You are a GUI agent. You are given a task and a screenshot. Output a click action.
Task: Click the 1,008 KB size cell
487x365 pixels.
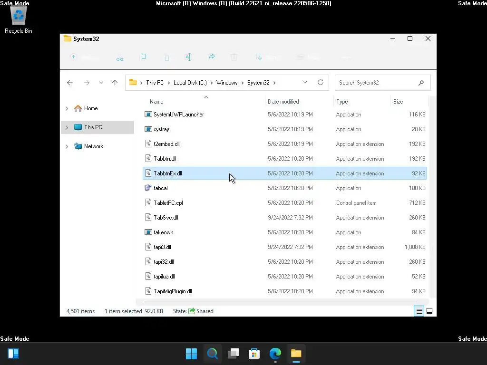tap(415, 247)
